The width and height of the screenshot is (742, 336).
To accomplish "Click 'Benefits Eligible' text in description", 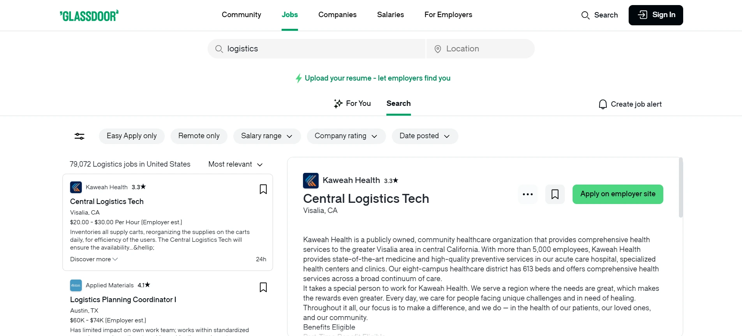I will (x=329, y=327).
